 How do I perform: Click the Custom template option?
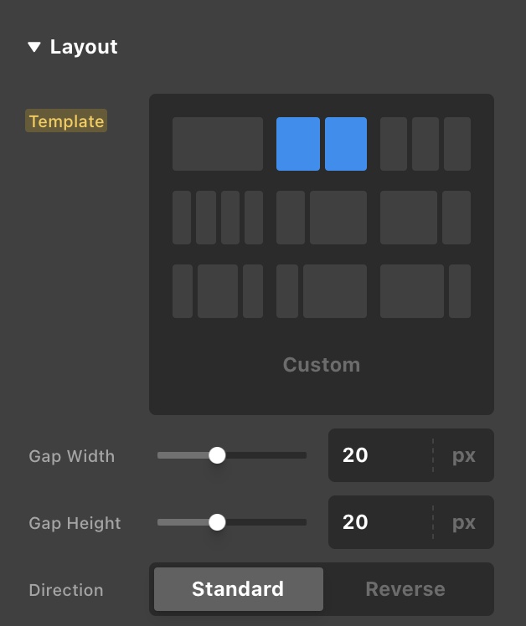(x=322, y=365)
